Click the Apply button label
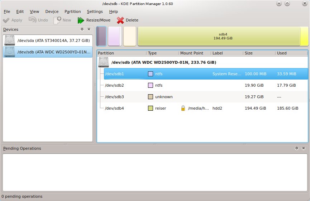 [x=17, y=20]
